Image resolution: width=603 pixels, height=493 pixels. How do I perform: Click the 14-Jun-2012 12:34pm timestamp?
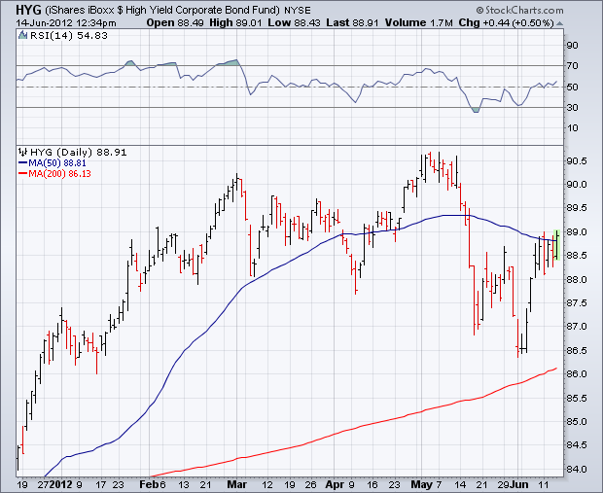(x=66, y=23)
